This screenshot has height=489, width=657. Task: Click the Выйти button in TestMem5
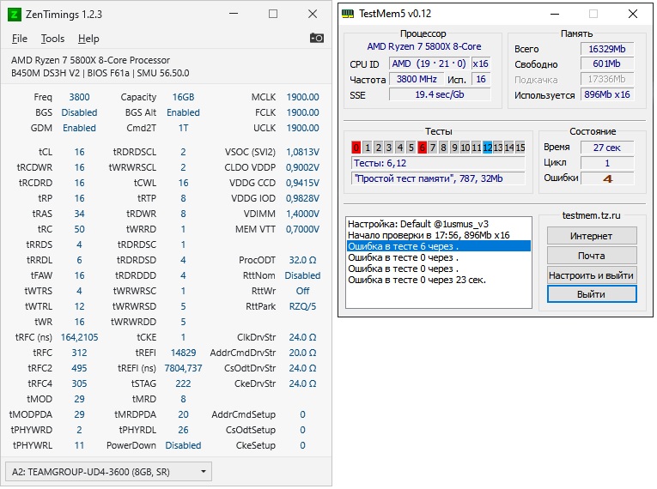coord(592,294)
